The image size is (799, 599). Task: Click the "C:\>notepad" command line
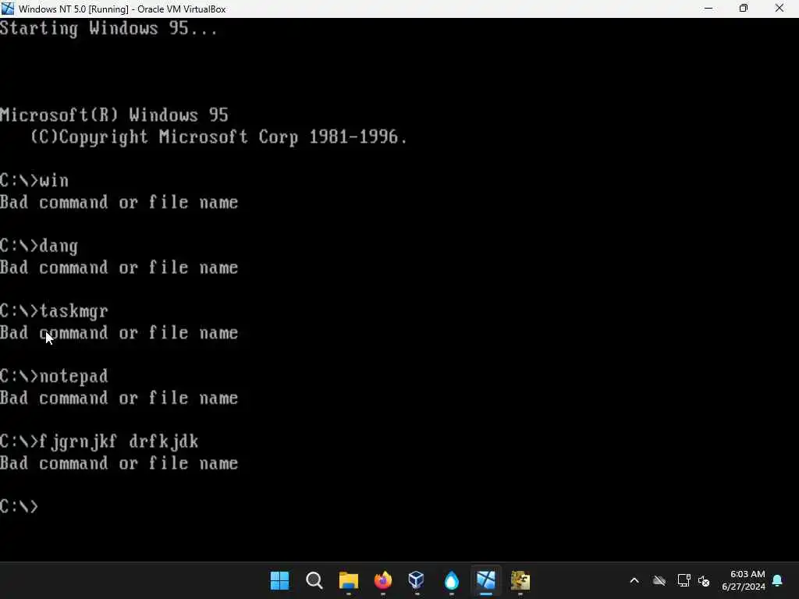pos(54,377)
